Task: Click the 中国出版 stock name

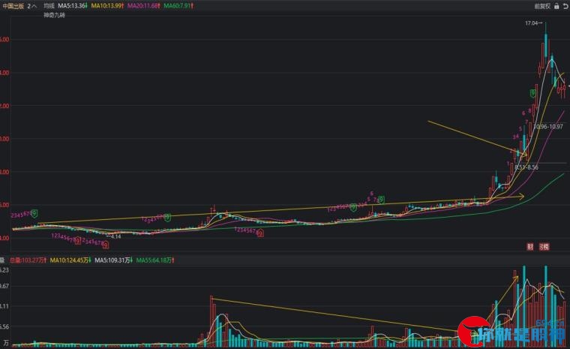Action: pos(13,6)
